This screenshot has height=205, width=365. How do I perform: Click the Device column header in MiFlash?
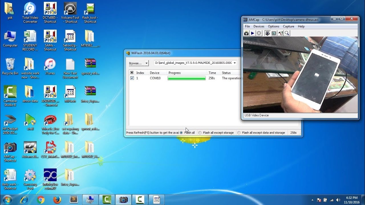coord(157,73)
